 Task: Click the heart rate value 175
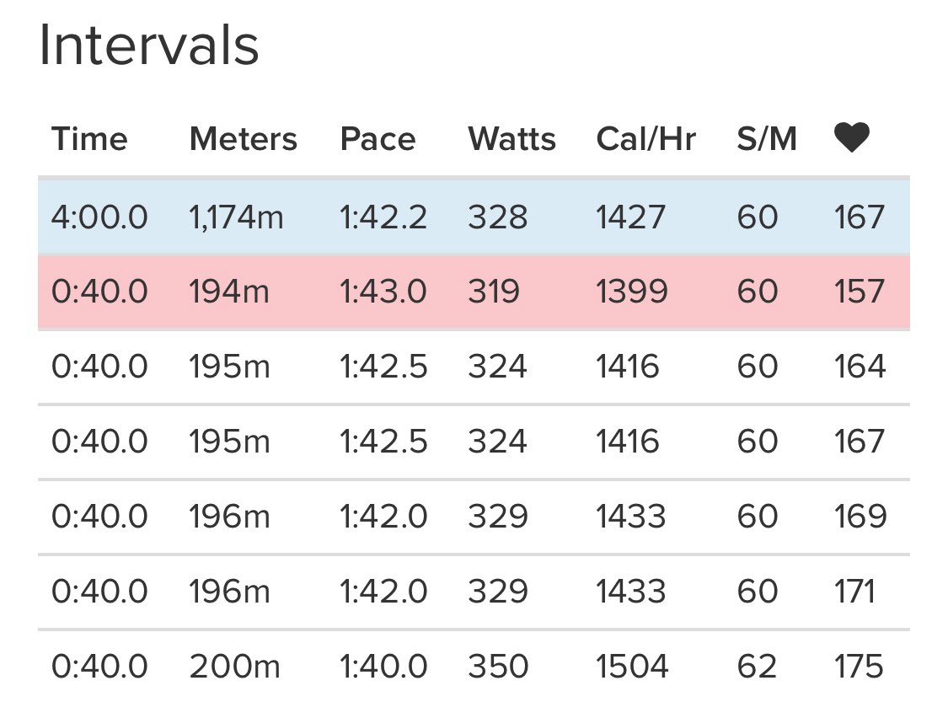click(x=860, y=667)
